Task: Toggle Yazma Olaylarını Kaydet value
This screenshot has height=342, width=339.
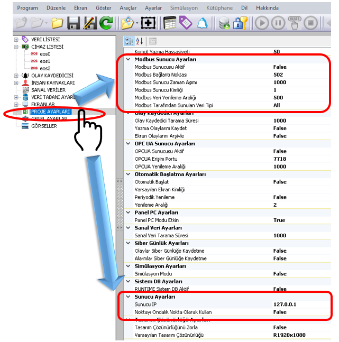Action: click(301, 128)
